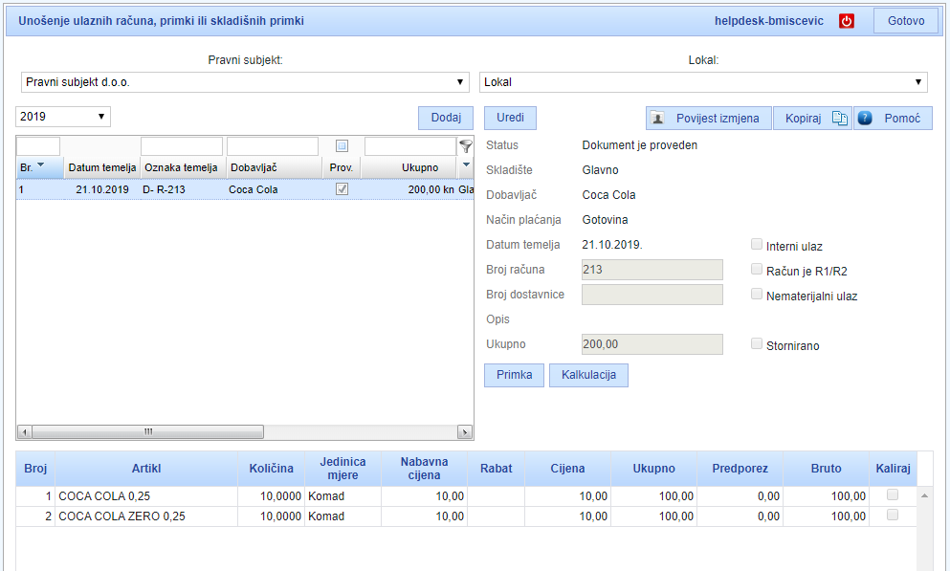Click Kopiraj to copy the document
This screenshot has width=950, height=571.
(811, 118)
